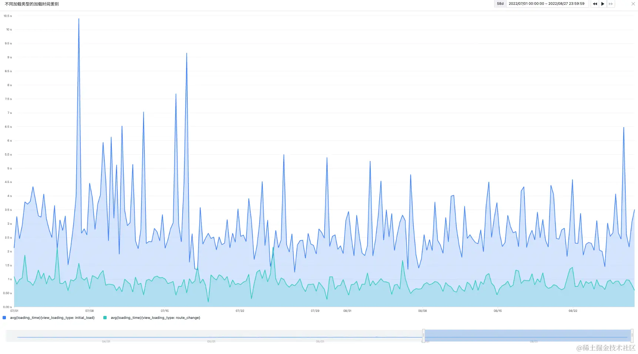Click the 06/01 marker on the overview timeline
The height and width of the screenshot is (354, 638).
pos(320,341)
